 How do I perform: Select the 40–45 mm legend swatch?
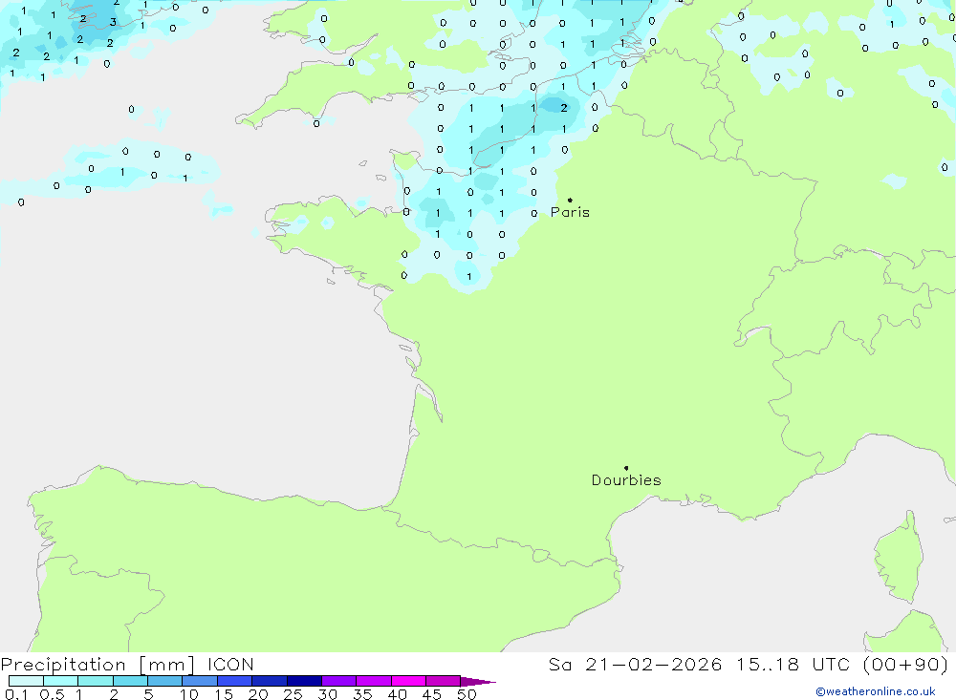(x=408, y=681)
